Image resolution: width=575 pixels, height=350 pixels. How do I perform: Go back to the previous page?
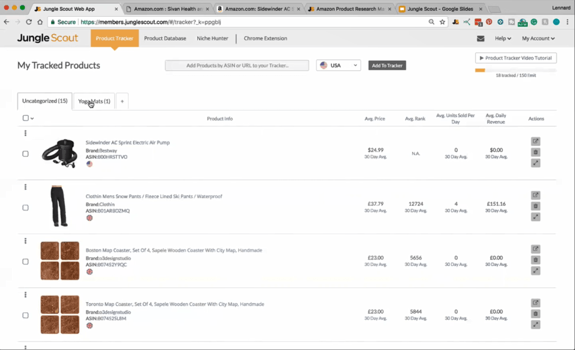click(x=7, y=22)
